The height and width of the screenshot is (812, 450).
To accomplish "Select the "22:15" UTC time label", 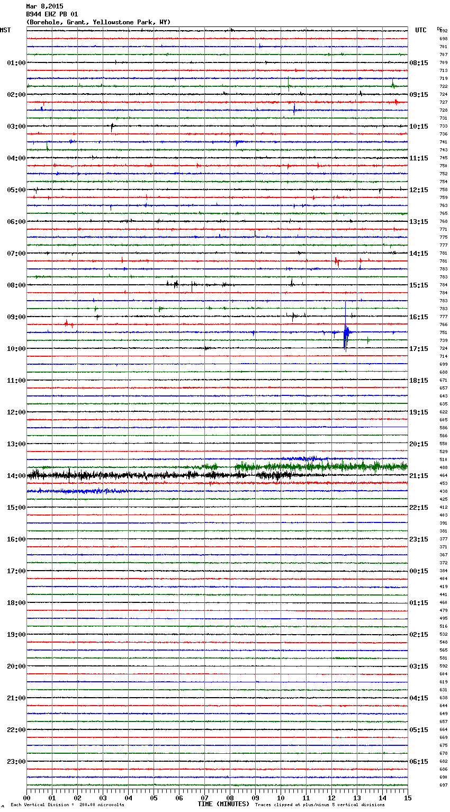I will [x=419, y=508].
